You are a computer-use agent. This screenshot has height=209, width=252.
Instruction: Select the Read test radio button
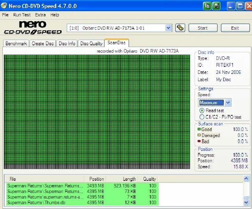[202, 111]
